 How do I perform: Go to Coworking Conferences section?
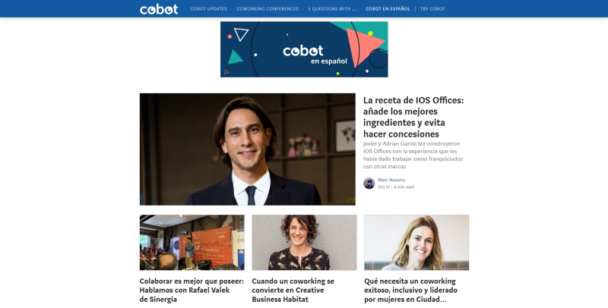(268, 9)
